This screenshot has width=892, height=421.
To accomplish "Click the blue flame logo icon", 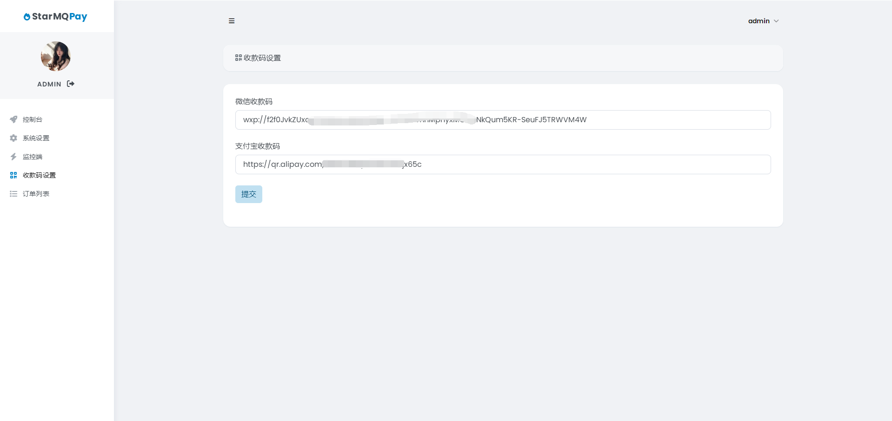I will tap(27, 17).
